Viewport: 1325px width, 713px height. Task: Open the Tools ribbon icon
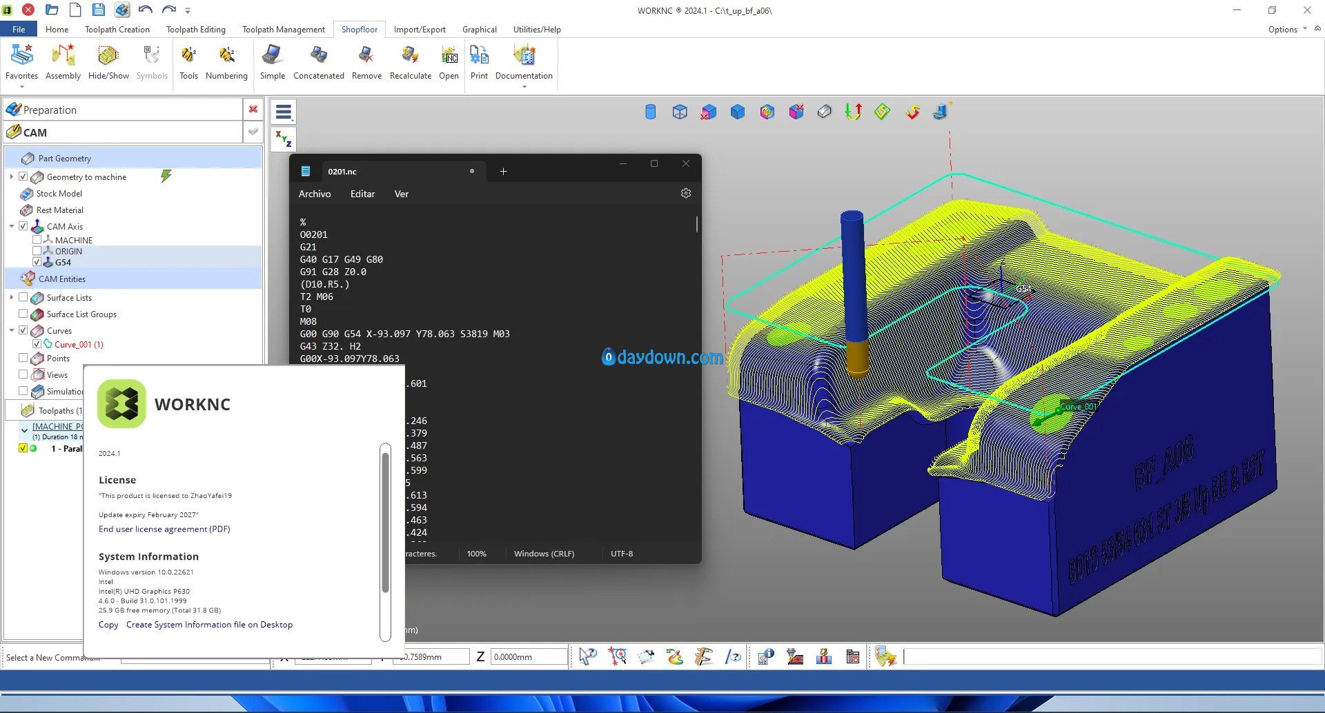pyautogui.click(x=188, y=62)
